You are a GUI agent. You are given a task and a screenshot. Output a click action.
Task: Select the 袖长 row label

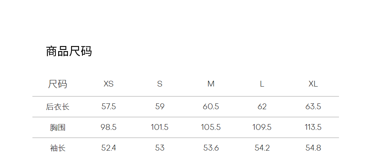[57, 148]
